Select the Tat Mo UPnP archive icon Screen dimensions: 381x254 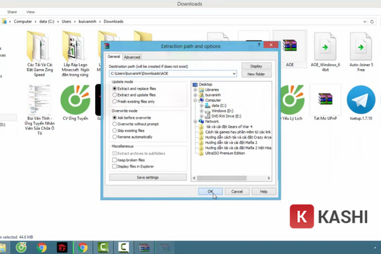(x=325, y=98)
